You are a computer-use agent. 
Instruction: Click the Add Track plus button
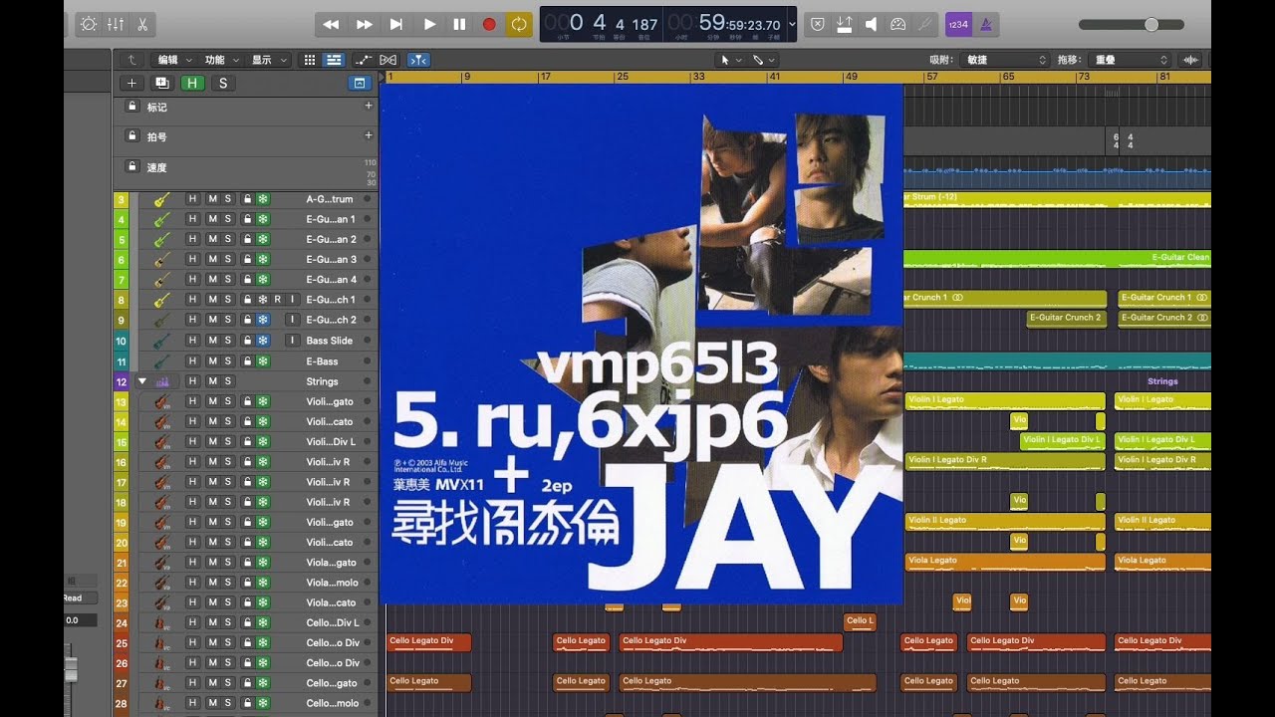130,83
